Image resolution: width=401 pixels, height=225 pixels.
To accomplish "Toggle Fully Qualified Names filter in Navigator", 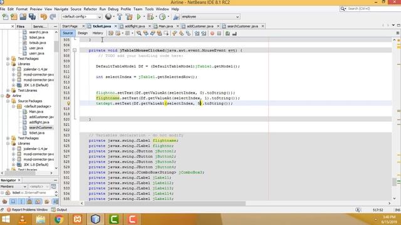I will click(x=47, y=201).
